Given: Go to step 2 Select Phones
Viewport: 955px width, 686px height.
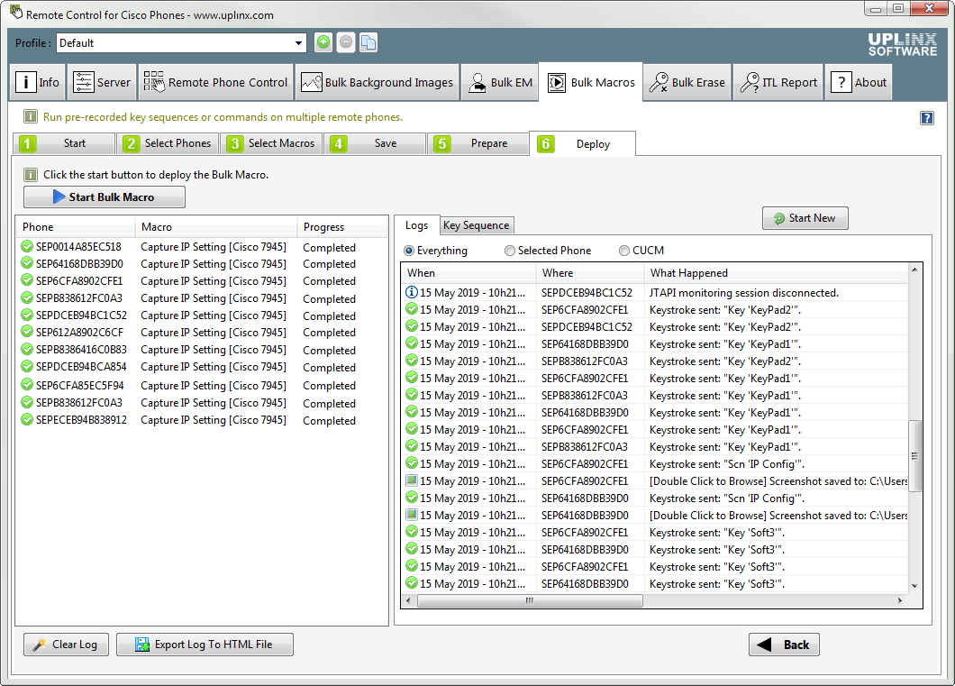Looking at the screenshot, I should pos(167,143).
